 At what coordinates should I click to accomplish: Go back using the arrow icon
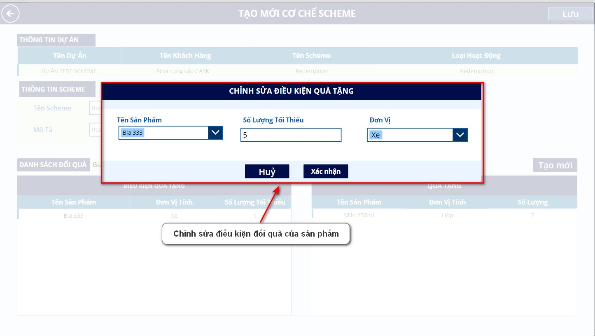(10, 14)
